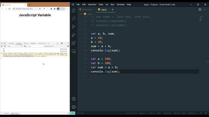
Task: Focus the console Filter input
Action: click(x=35, y=46)
